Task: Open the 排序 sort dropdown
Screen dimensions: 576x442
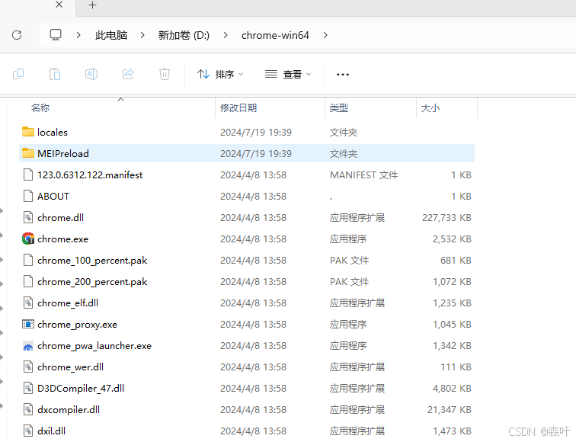Action: click(x=220, y=74)
